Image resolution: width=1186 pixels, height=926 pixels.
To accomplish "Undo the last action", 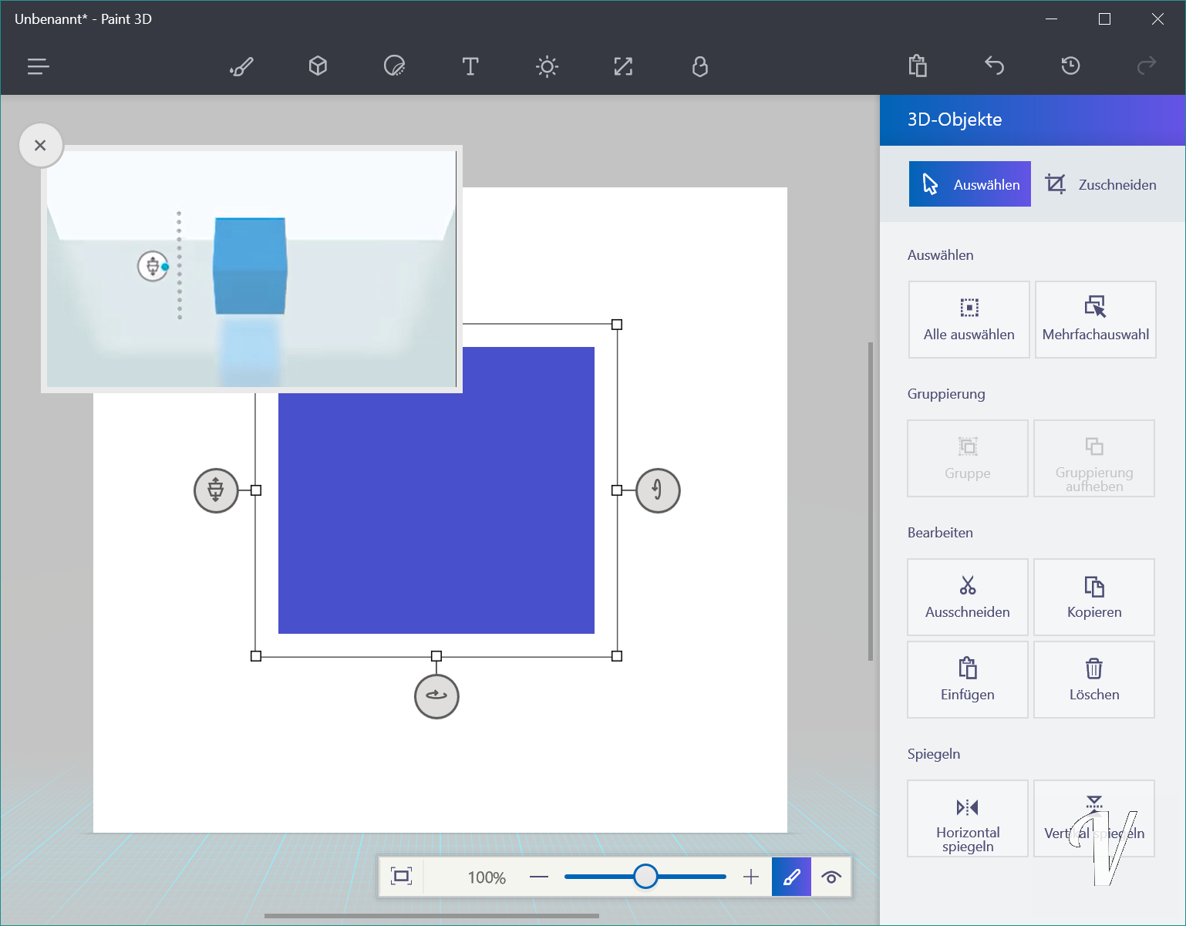I will coord(994,67).
